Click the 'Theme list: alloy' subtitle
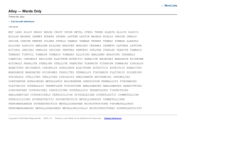The width and height of the screenshot is (225, 168). point(17,17)
